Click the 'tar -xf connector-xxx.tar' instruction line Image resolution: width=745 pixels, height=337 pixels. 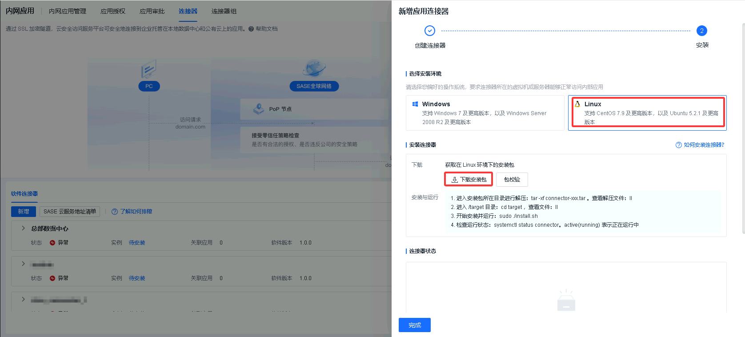pyautogui.click(x=541, y=198)
